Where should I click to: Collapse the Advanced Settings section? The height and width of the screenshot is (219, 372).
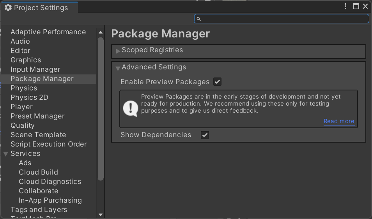point(118,68)
